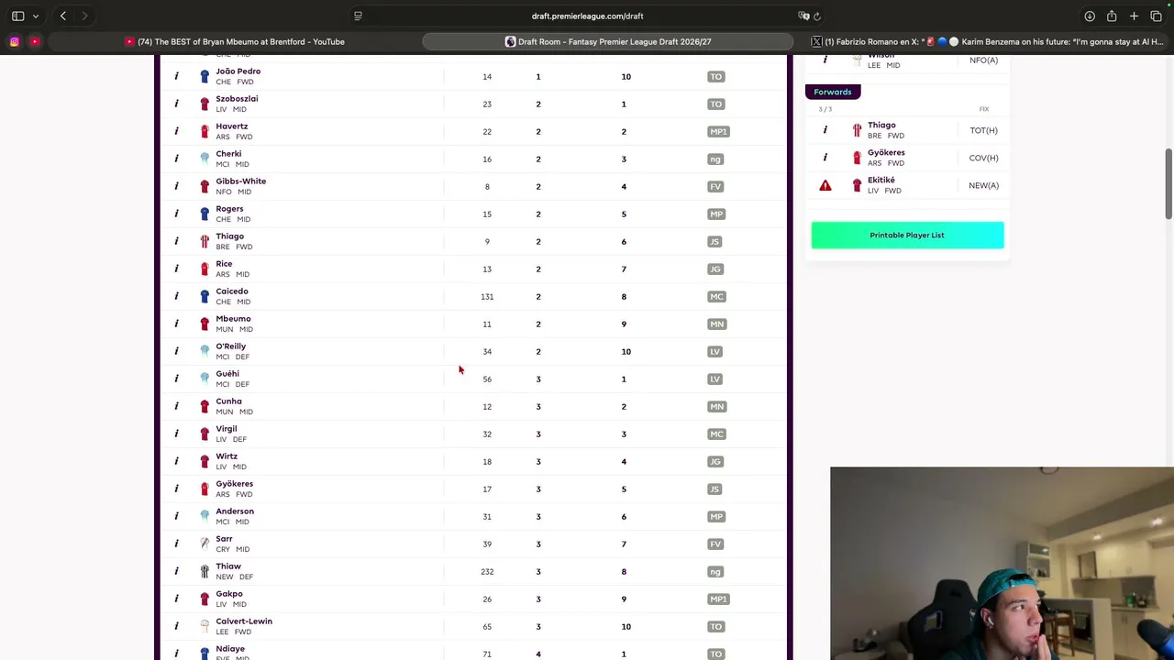Open Gyökeres info in Forwards squad panel
Screen dimensions: 1174x660
825,158
